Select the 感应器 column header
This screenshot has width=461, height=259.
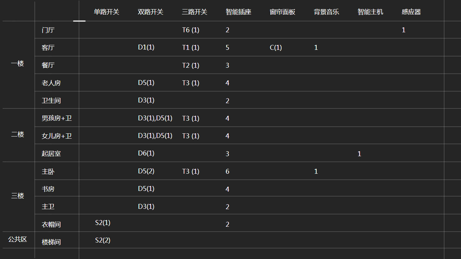pyautogui.click(x=411, y=12)
